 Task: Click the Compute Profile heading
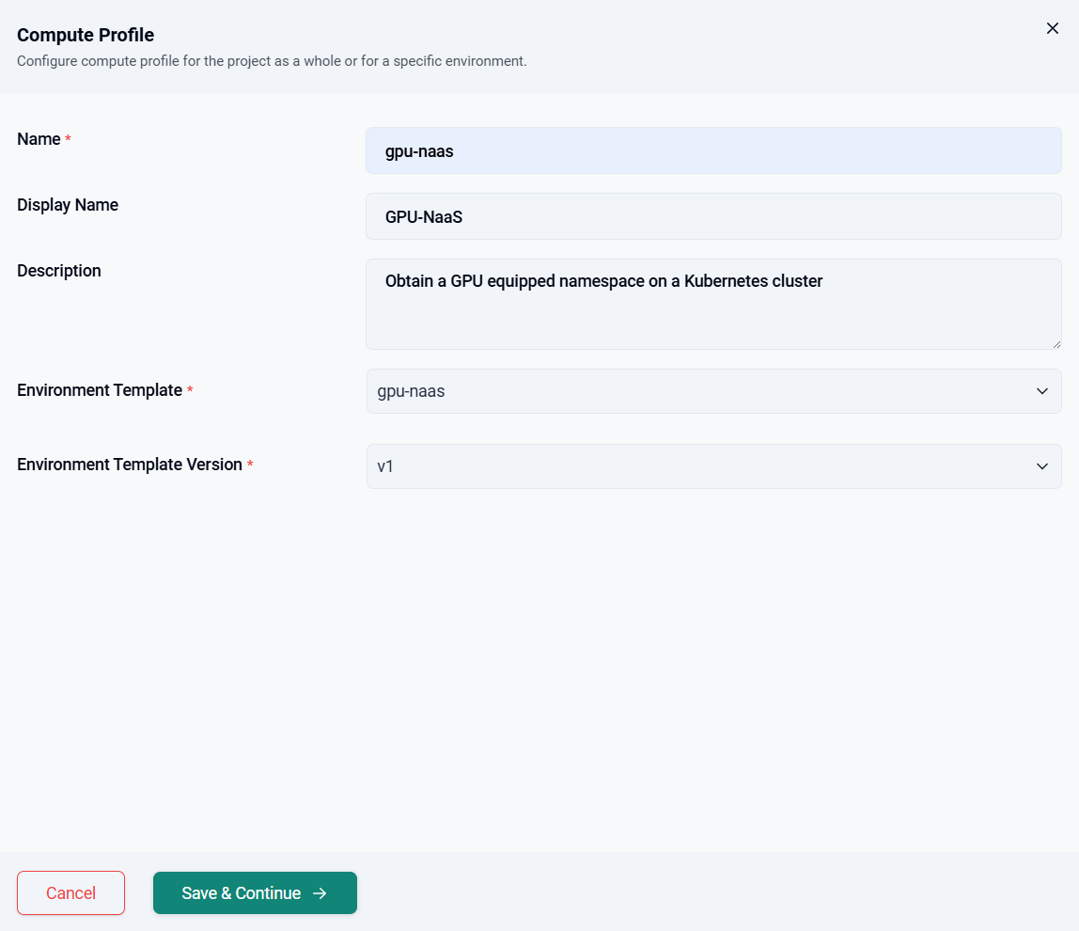point(86,35)
